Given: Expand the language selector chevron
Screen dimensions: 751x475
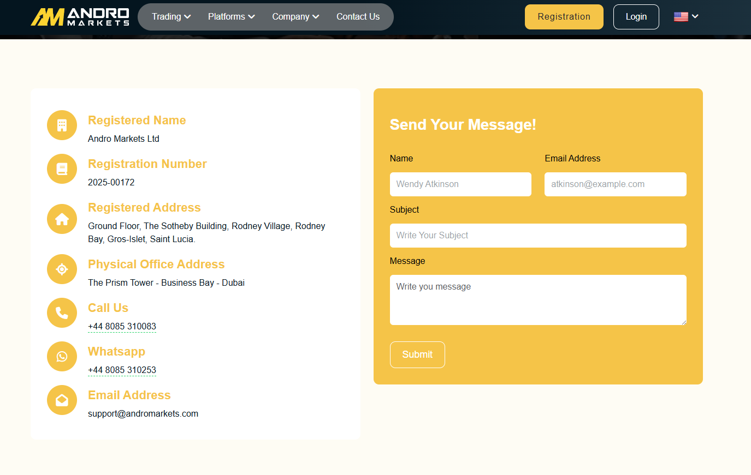Looking at the screenshot, I should 695,16.
